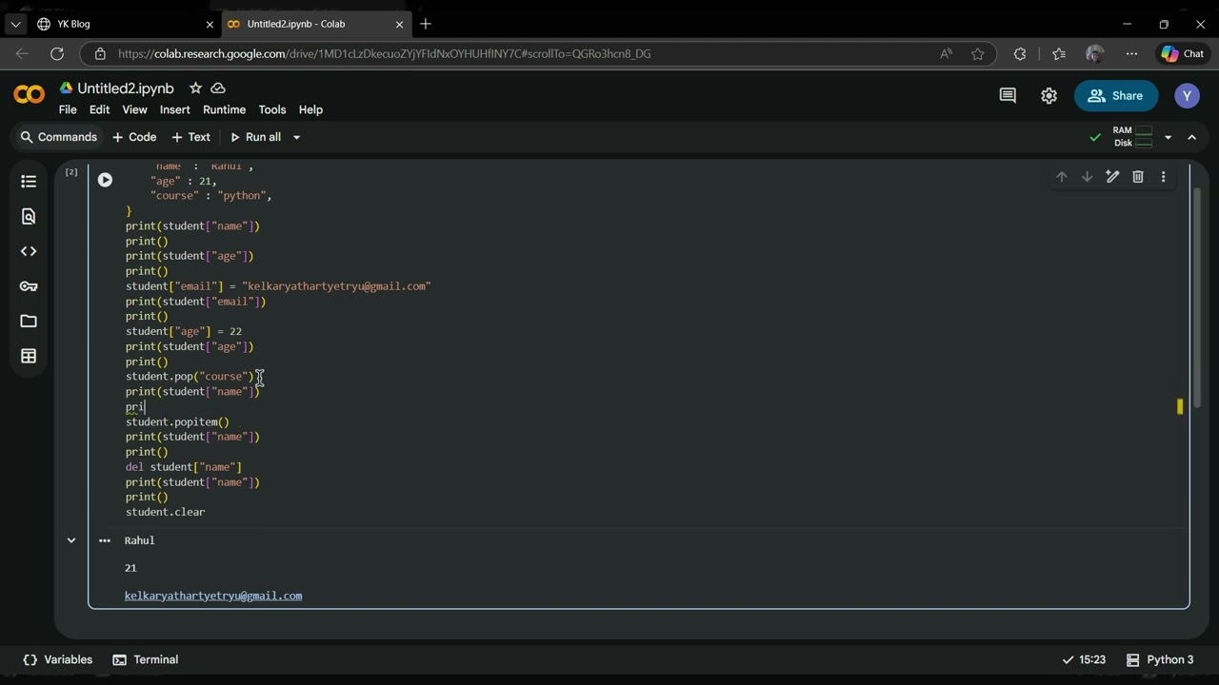This screenshot has width=1219, height=685.
Task: Open the Y account avatar
Action: point(1187,95)
